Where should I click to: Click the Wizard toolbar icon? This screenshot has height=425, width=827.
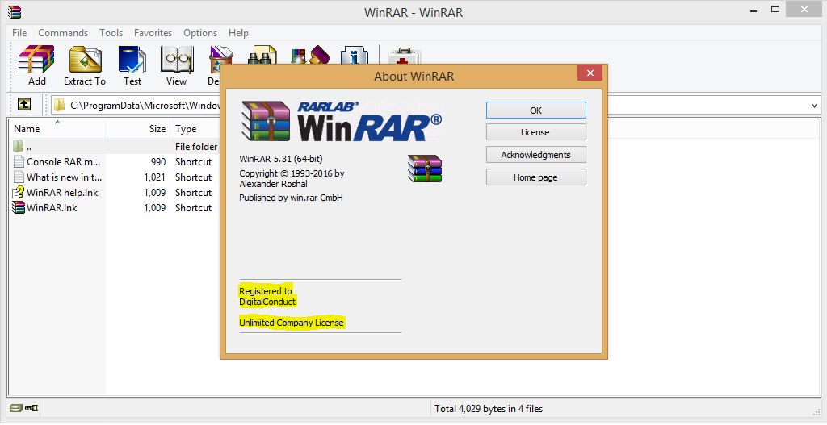coord(310,54)
